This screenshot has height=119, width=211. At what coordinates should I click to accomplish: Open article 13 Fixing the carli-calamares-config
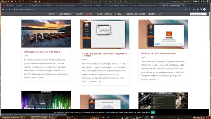point(158,54)
